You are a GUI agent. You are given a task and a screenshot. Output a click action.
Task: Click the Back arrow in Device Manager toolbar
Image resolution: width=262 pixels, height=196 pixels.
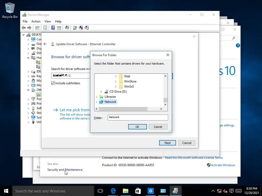point(24,28)
